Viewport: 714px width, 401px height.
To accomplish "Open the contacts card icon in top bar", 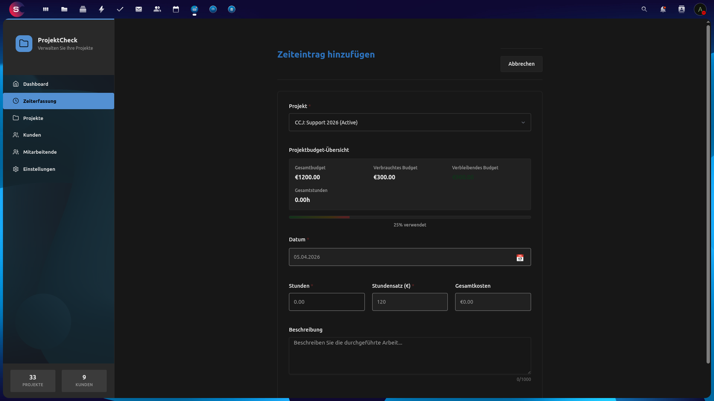I will click(x=682, y=9).
